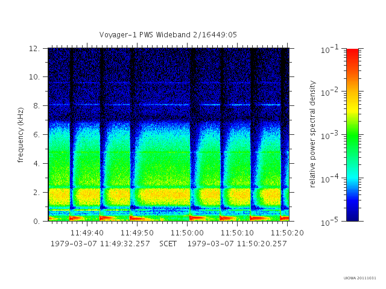386x289 pixels.
Task: Click the 10^-5 colorbar tick label
Action: click(x=331, y=222)
